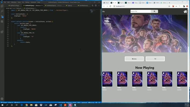Click the notifications bell in status bar
The height and width of the screenshot is (107, 190).
(99, 103)
